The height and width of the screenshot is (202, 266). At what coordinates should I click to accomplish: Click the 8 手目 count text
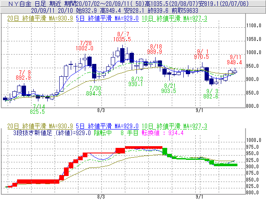129,133
